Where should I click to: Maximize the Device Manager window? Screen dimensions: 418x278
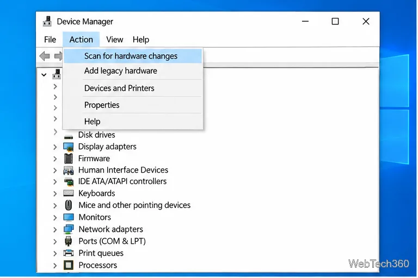335,21
